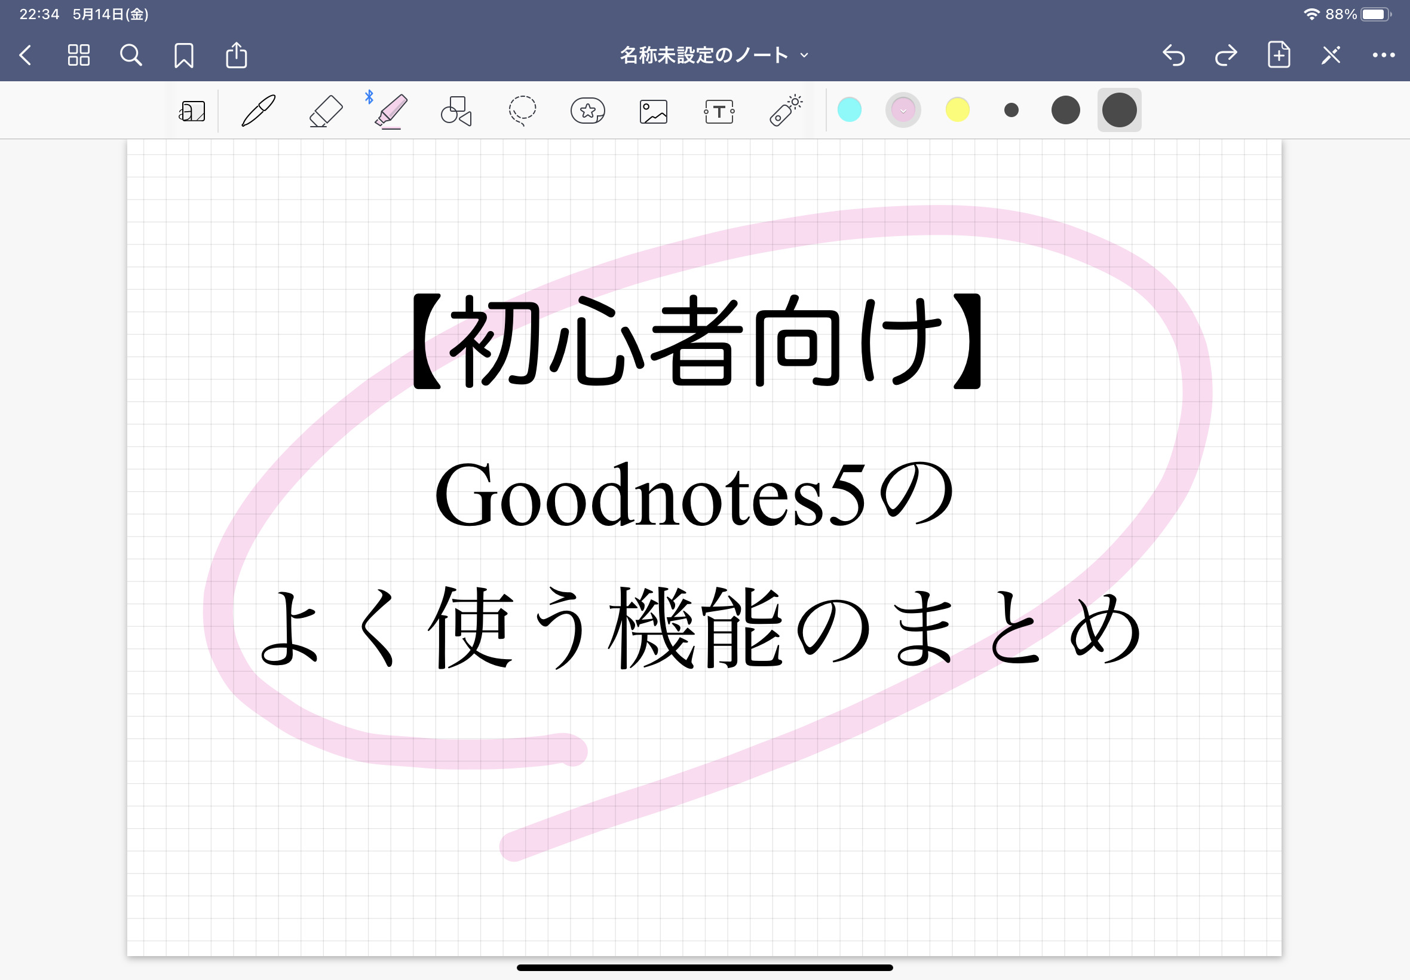Screen dimensions: 1410x980
Task: Choose the yellow color swatch
Action: pos(958,110)
